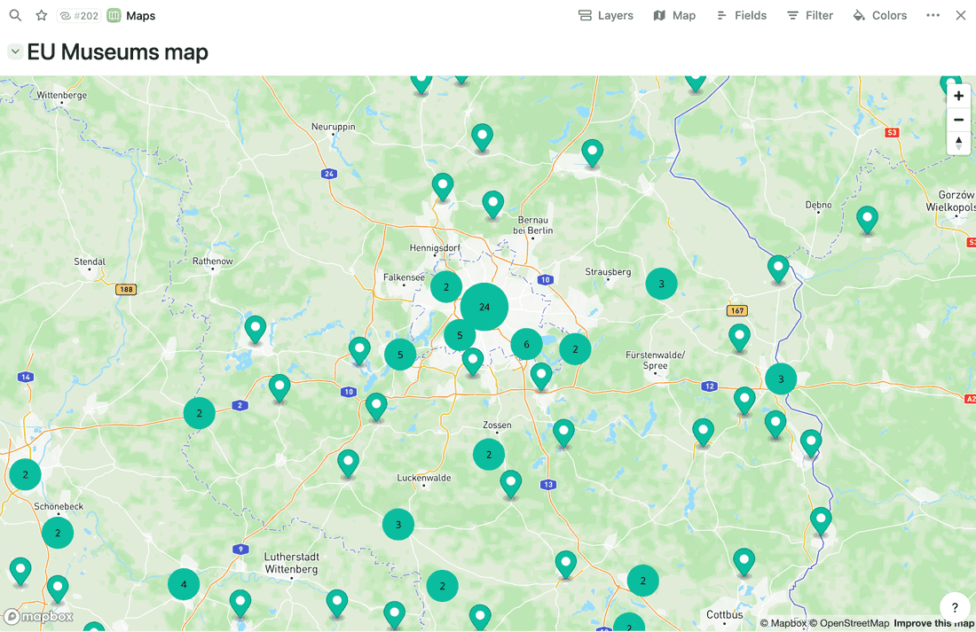Click the three-dot more options icon
The height and width of the screenshot is (632, 976).
pyautogui.click(x=933, y=15)
